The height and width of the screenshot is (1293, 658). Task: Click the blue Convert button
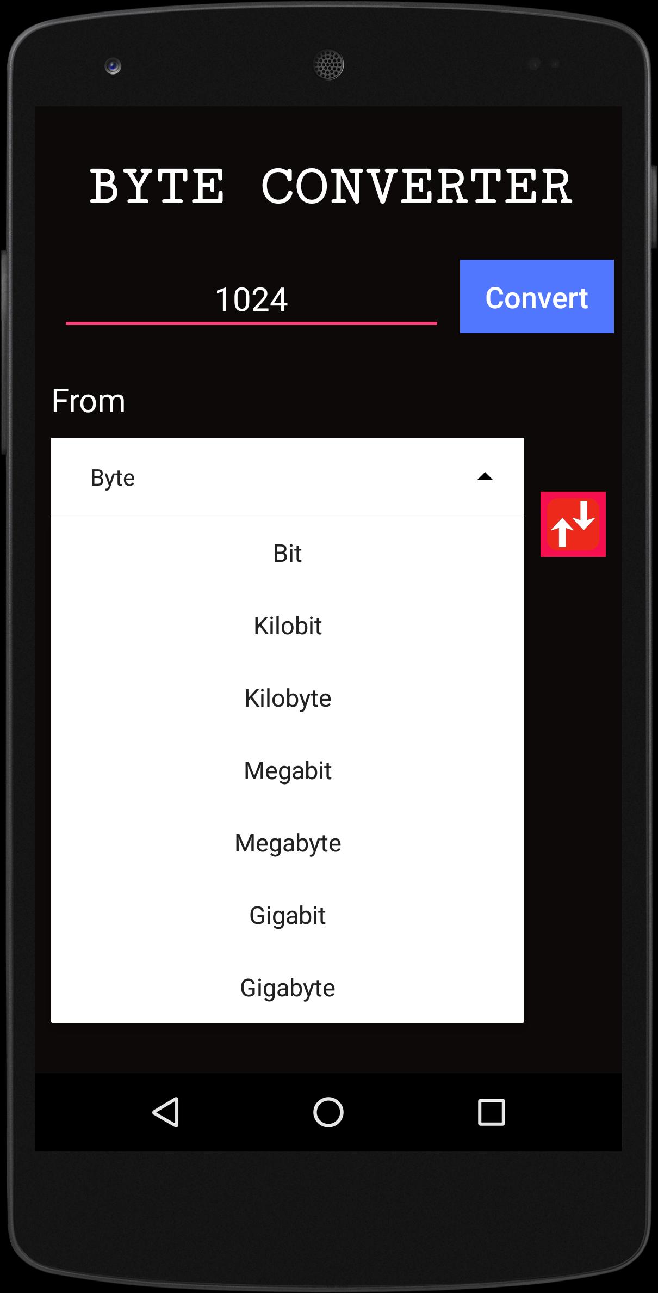point(537,296)
